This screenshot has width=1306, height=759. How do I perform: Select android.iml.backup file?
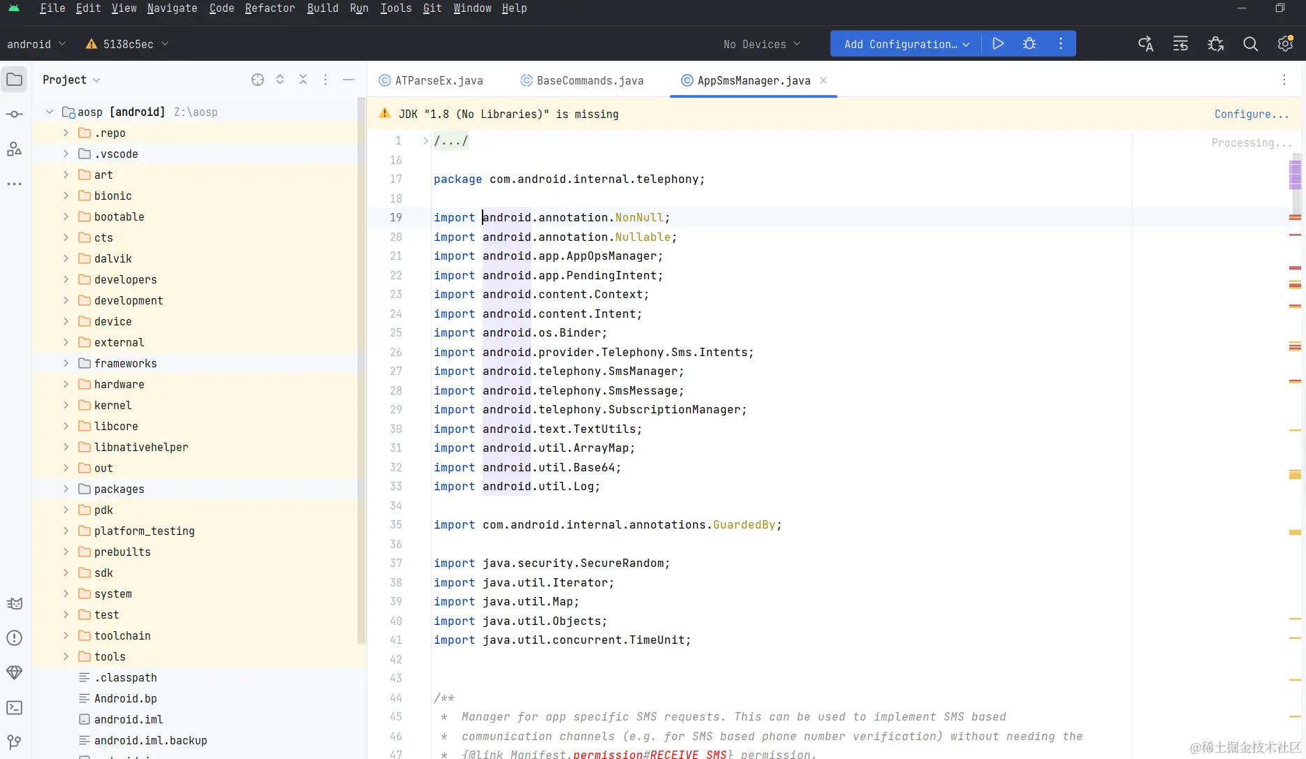pyautogui.click(x=151, y=740)
